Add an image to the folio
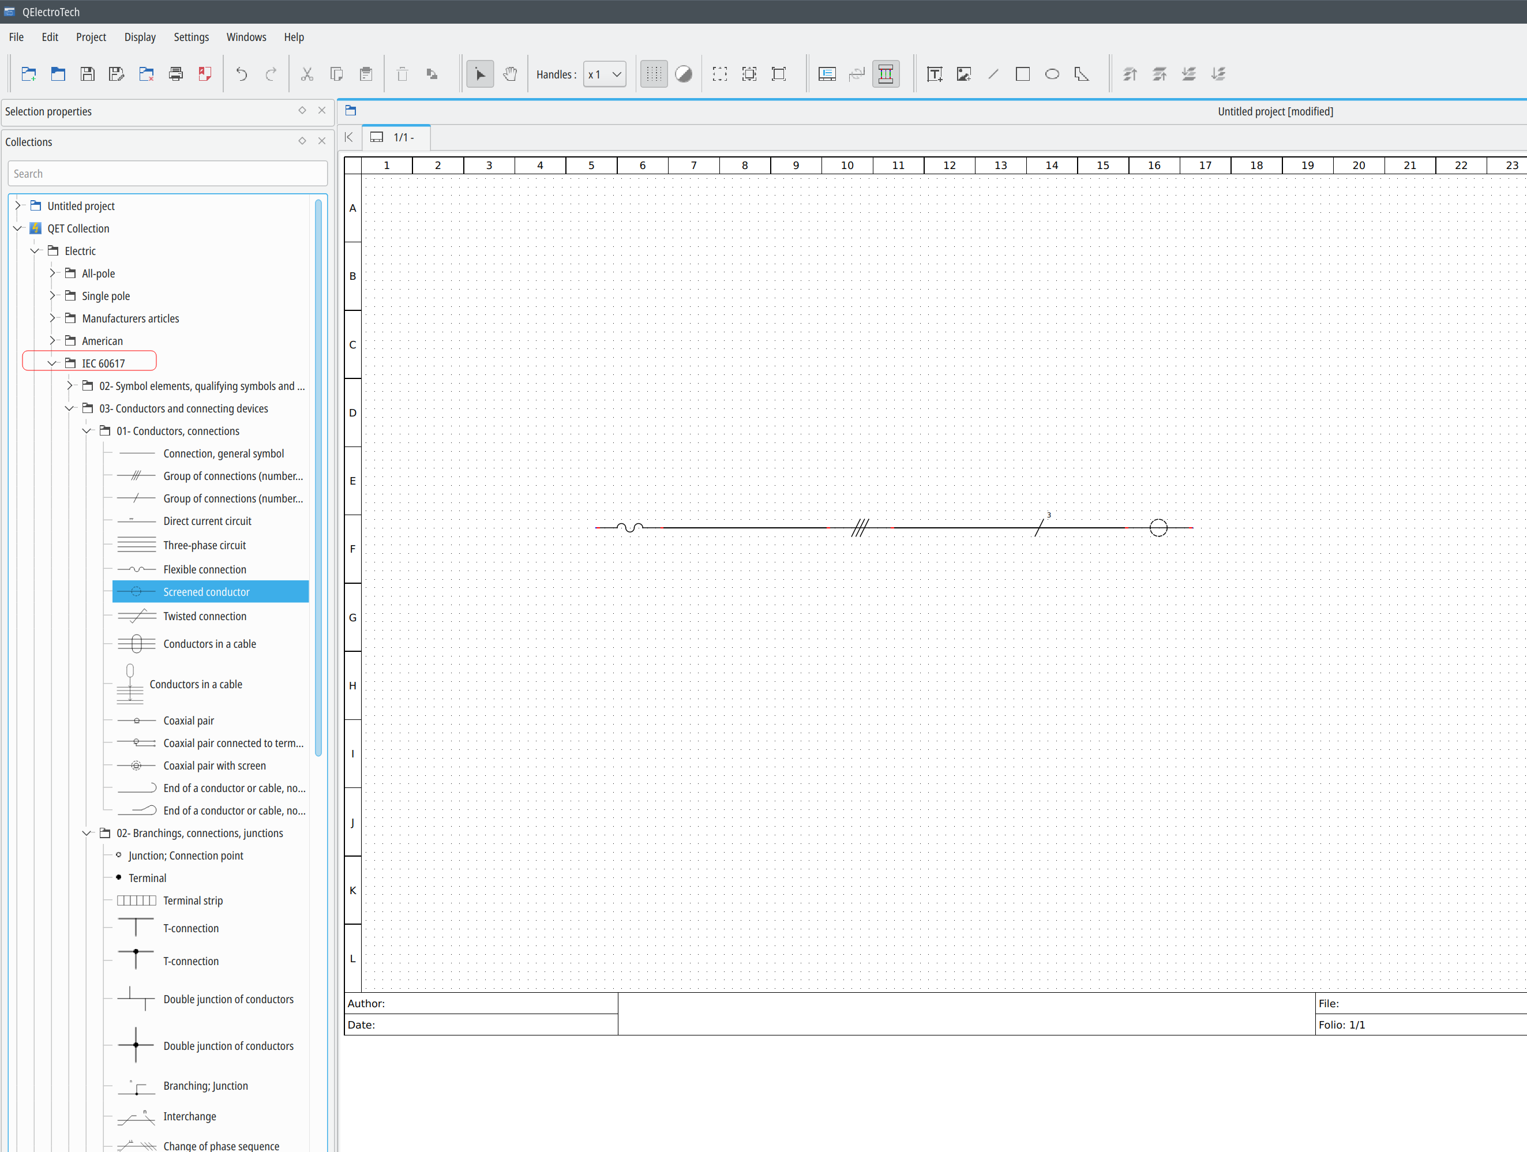 (x=965, y=74)
